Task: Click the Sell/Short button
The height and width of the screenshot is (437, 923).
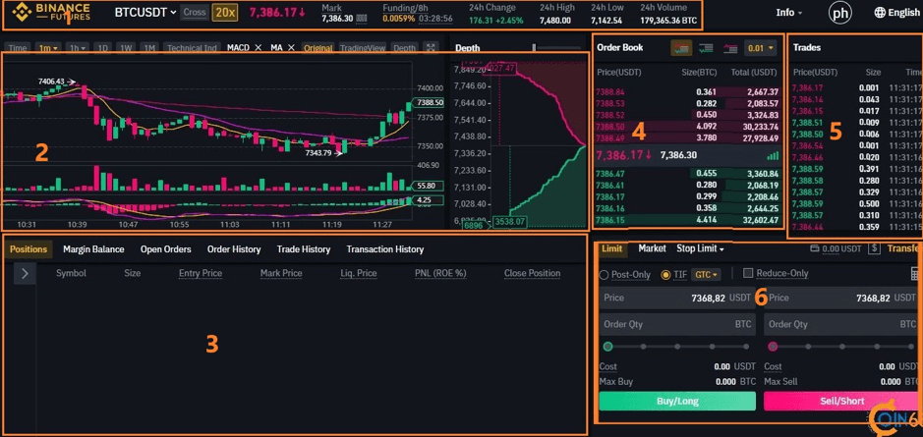Action: [842, 401]
